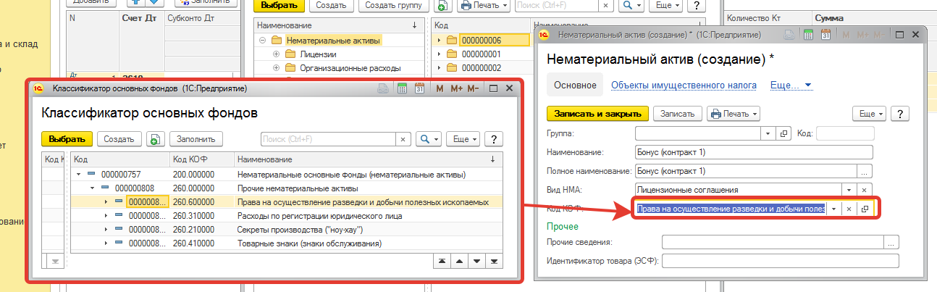This screenshot has width=937, height=292.
Task: Open calculator icon in Нематериальный актив title bar
Action: click(807, 34)
